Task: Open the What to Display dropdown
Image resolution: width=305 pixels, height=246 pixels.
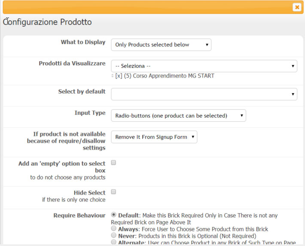Action: tap(161, 45)
